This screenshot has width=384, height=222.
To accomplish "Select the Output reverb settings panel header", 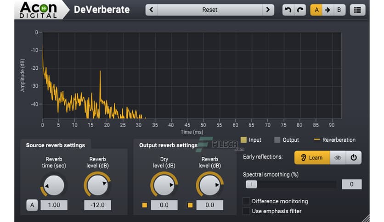I will 168,145.
